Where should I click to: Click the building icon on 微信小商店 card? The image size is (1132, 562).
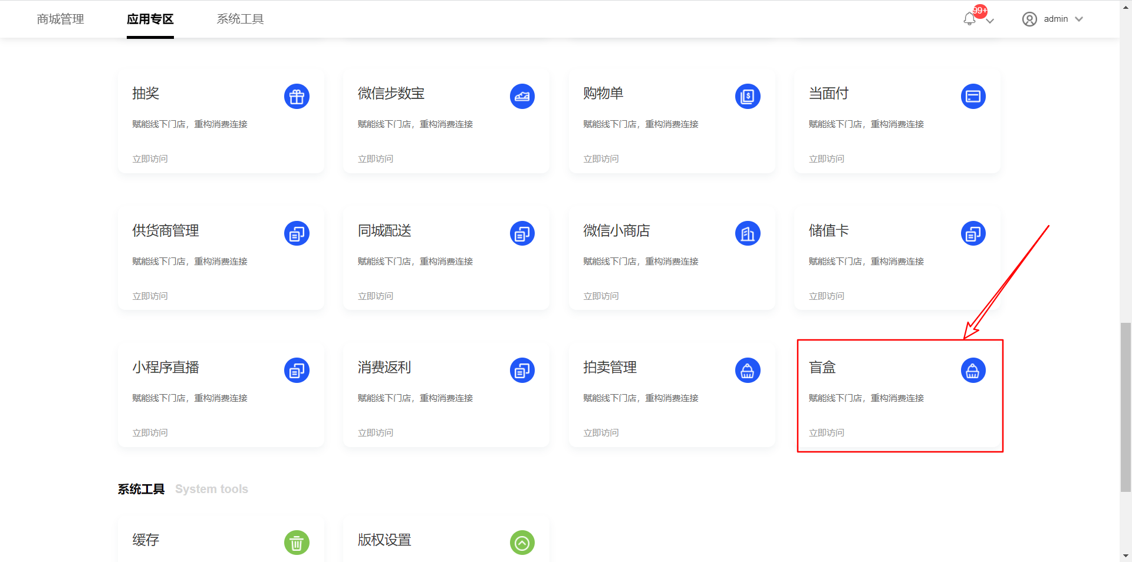click(748, 233)
